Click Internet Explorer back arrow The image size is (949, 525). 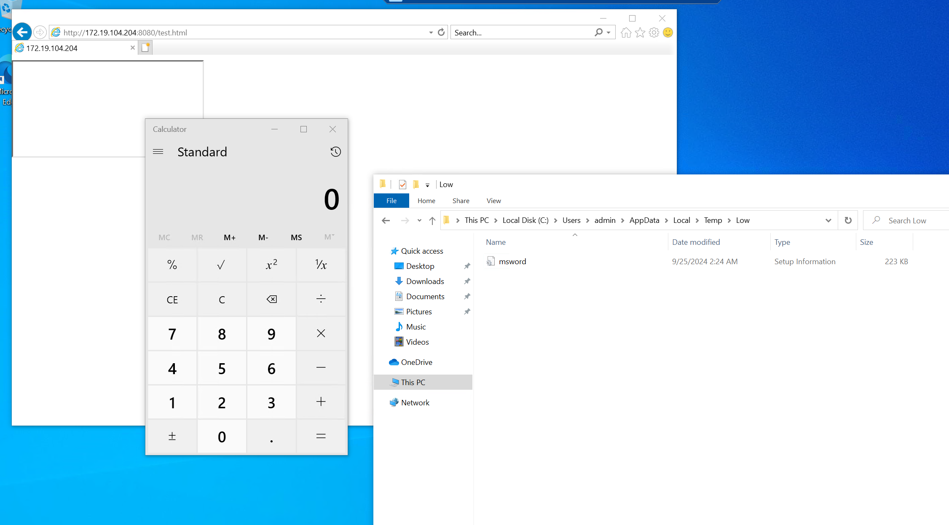[22, 32]
